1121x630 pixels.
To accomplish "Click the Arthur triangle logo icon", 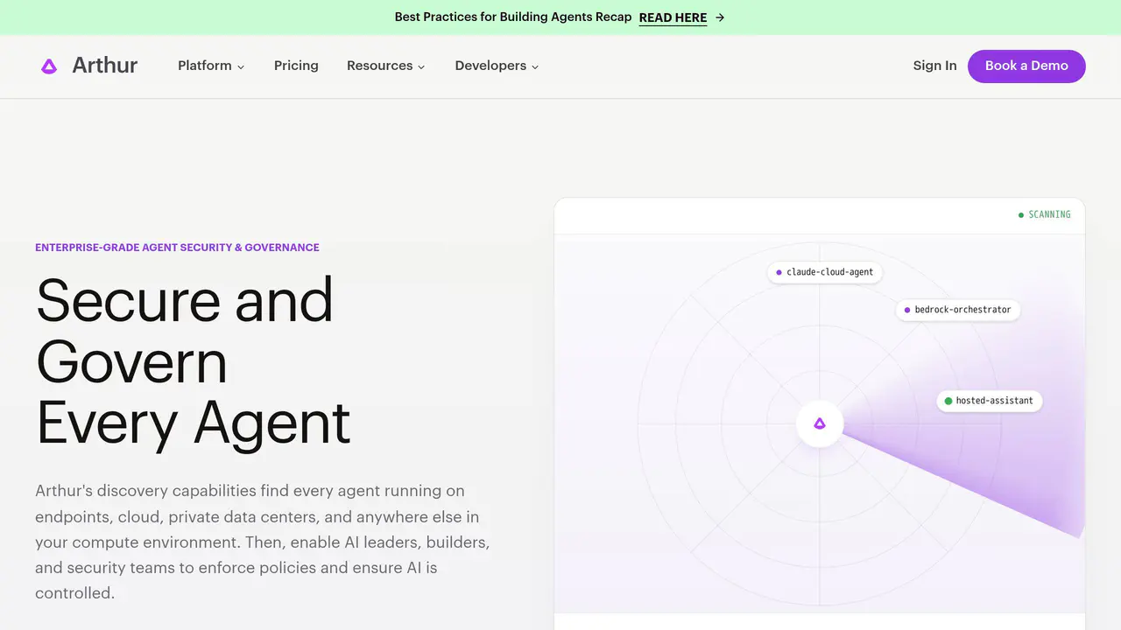I will click(49, 66).
